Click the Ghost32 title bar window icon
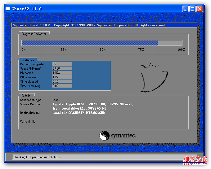The width and height of the screenshot is (211, 169). 8,9
